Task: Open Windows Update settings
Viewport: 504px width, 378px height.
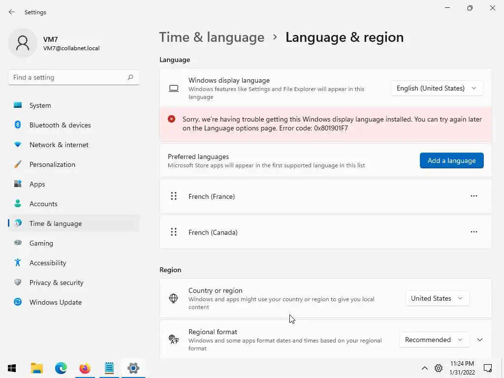Action: point(74,302)
